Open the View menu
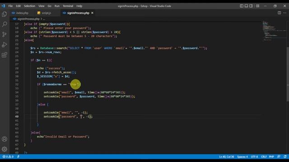 (41, 6)
